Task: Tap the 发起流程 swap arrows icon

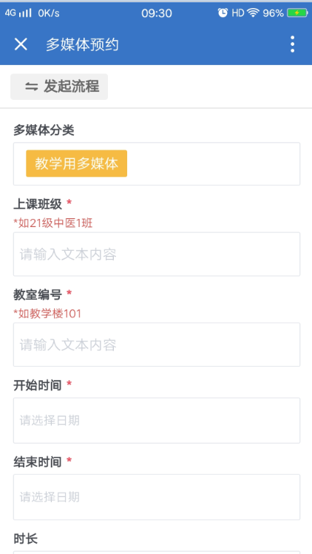Action: click(31, 87)
